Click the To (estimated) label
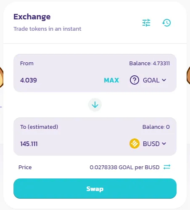 [39, 127]
